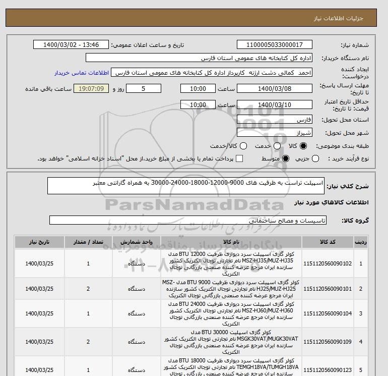The height and width of the screenshot is (376, 388).
Task: Click the 24000 BTU MSZ-HJ60 product name
Action: 231,314
